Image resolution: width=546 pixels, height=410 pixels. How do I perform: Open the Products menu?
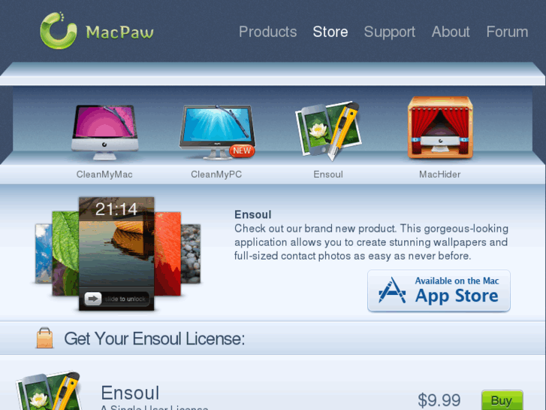coord(268,32)
